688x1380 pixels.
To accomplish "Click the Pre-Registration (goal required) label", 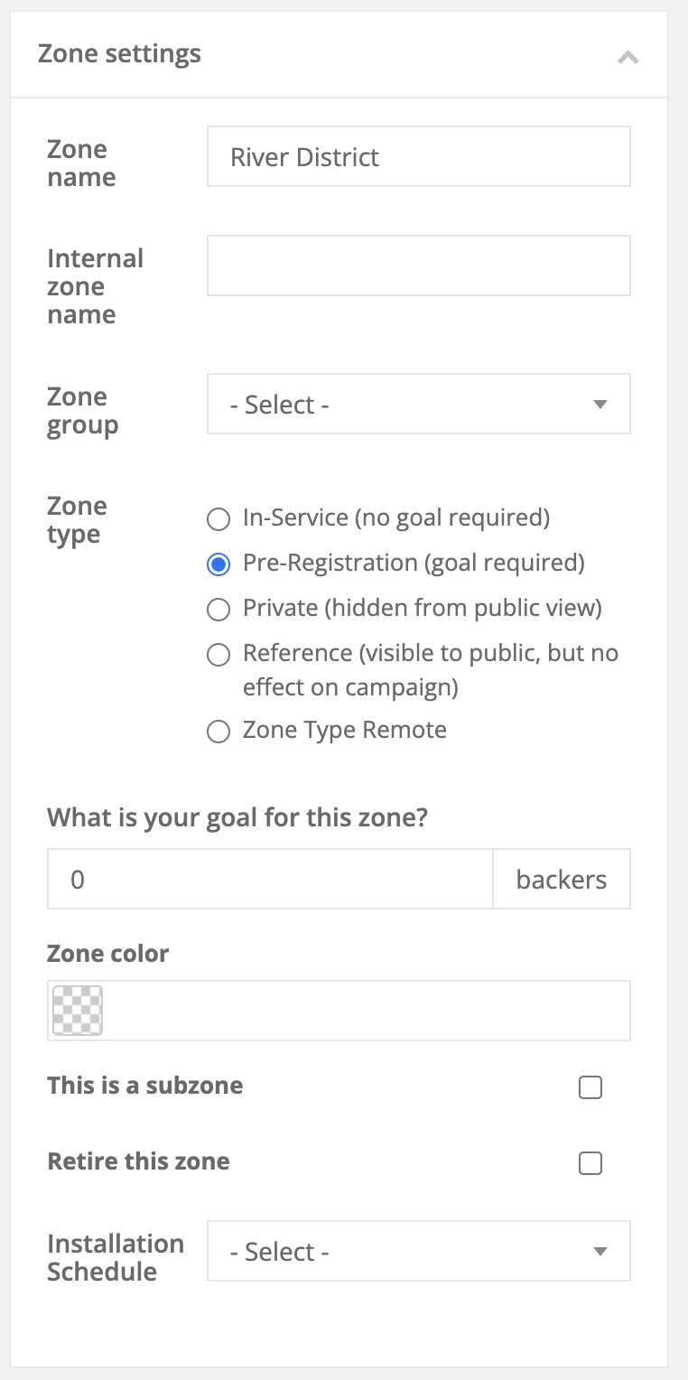I will point(414,564).
